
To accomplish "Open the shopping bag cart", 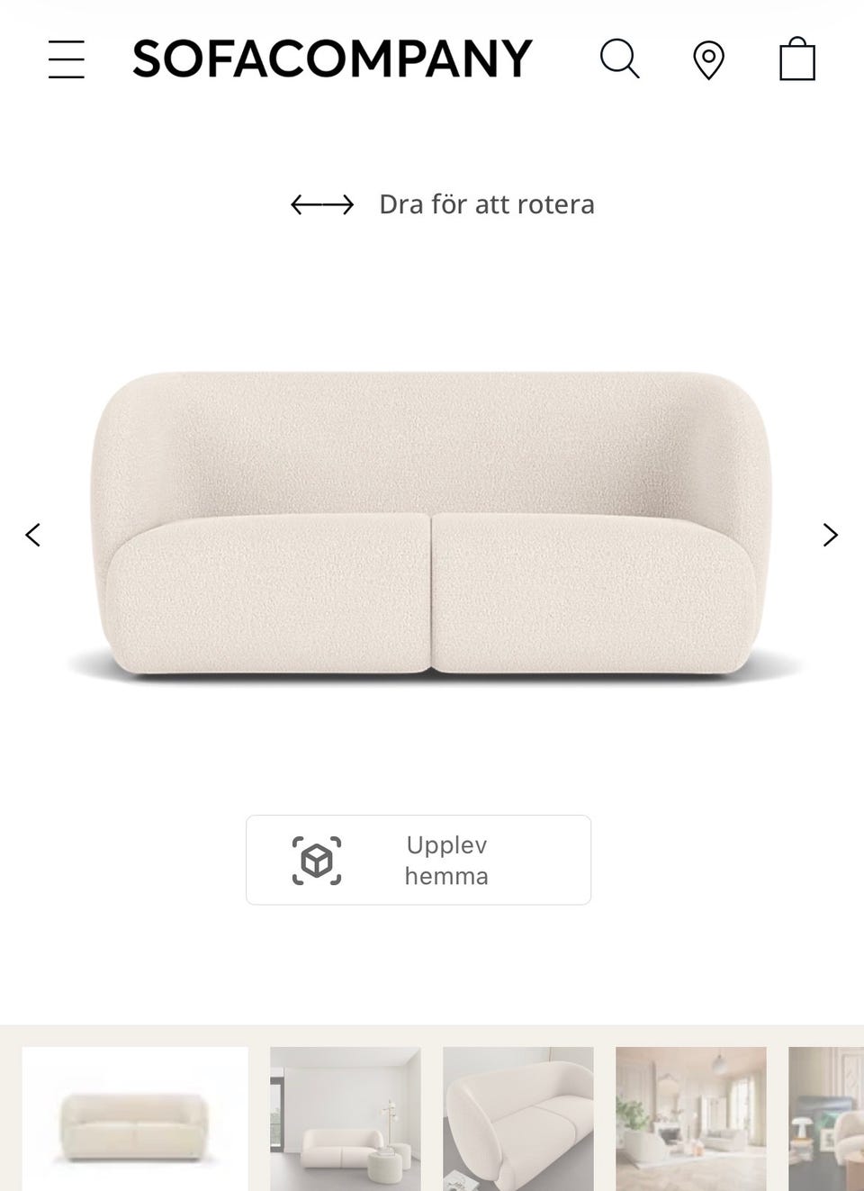I will [x=797, y=59].
